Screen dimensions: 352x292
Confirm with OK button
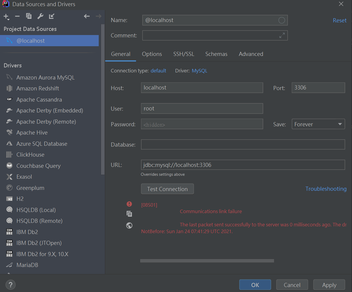point(255,285)
